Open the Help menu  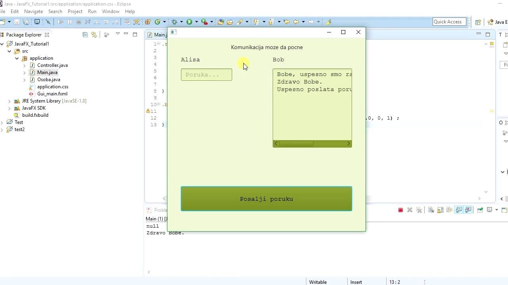tap(130, 11)
